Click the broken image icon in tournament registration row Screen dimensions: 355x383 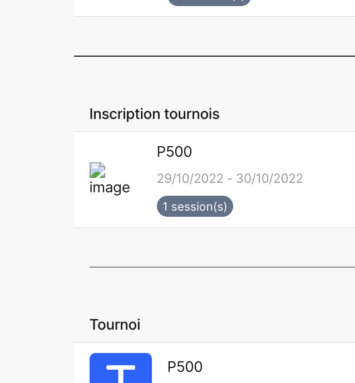[98, 170]
